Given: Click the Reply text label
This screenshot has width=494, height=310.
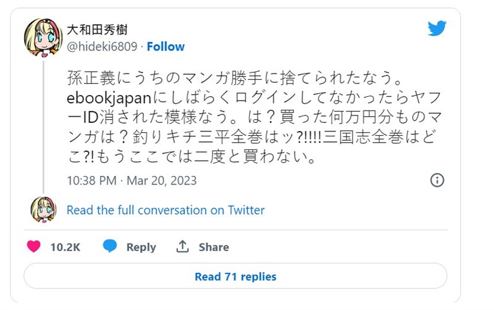Looking at the screenshot, I should pyautogui.click(x=141, y=247).
